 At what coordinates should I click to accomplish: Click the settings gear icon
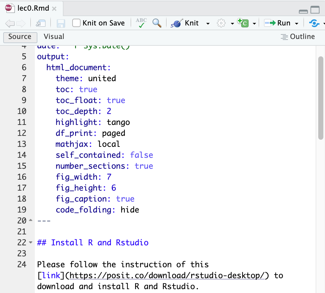point(221,23)
